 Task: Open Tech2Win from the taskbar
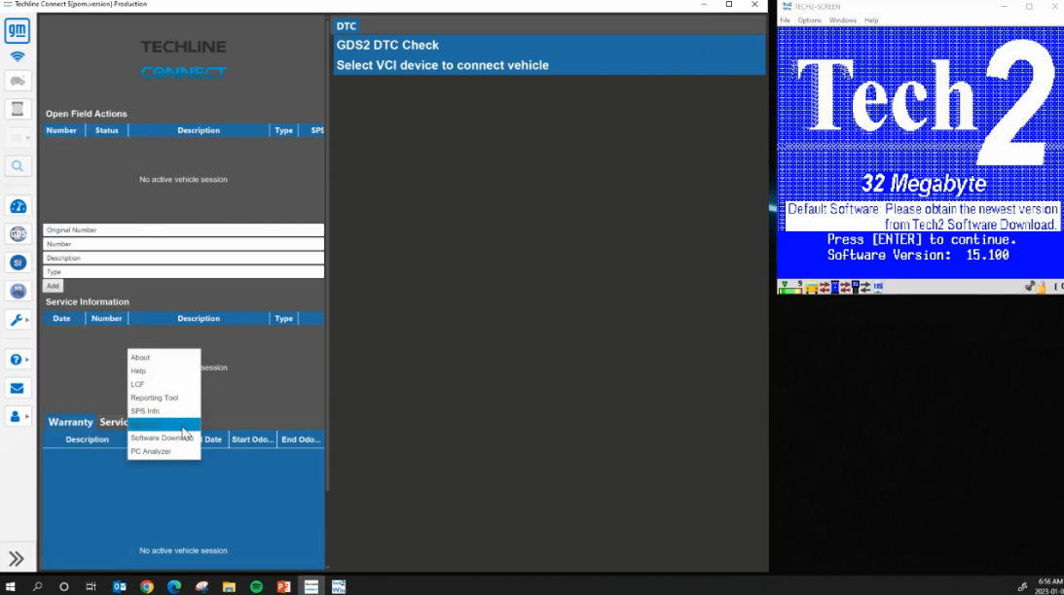[x=339, y=587]
